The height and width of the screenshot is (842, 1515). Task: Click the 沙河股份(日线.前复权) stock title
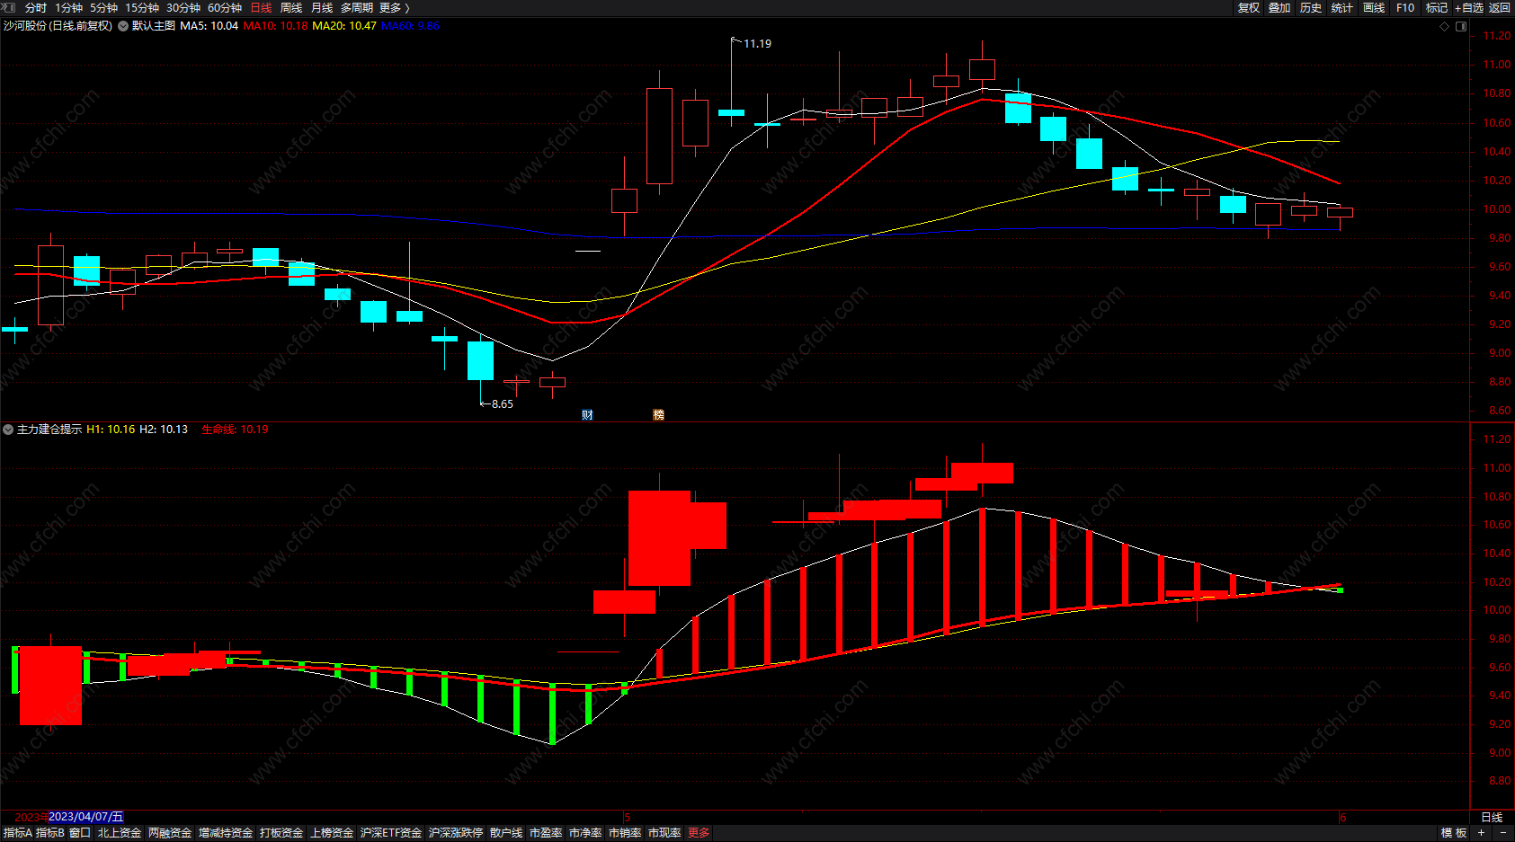(x=58, y=26)
